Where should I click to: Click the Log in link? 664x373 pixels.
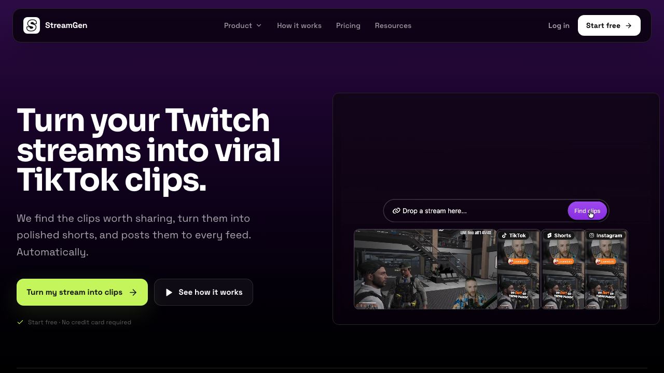[559, 25]
